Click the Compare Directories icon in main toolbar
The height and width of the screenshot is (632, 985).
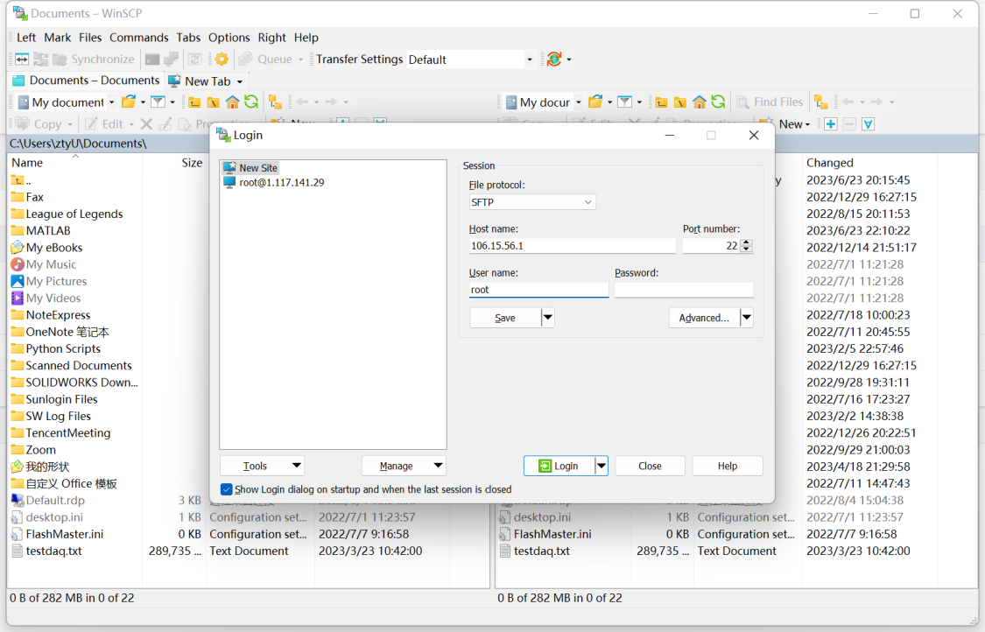click(x=22, y=59)
